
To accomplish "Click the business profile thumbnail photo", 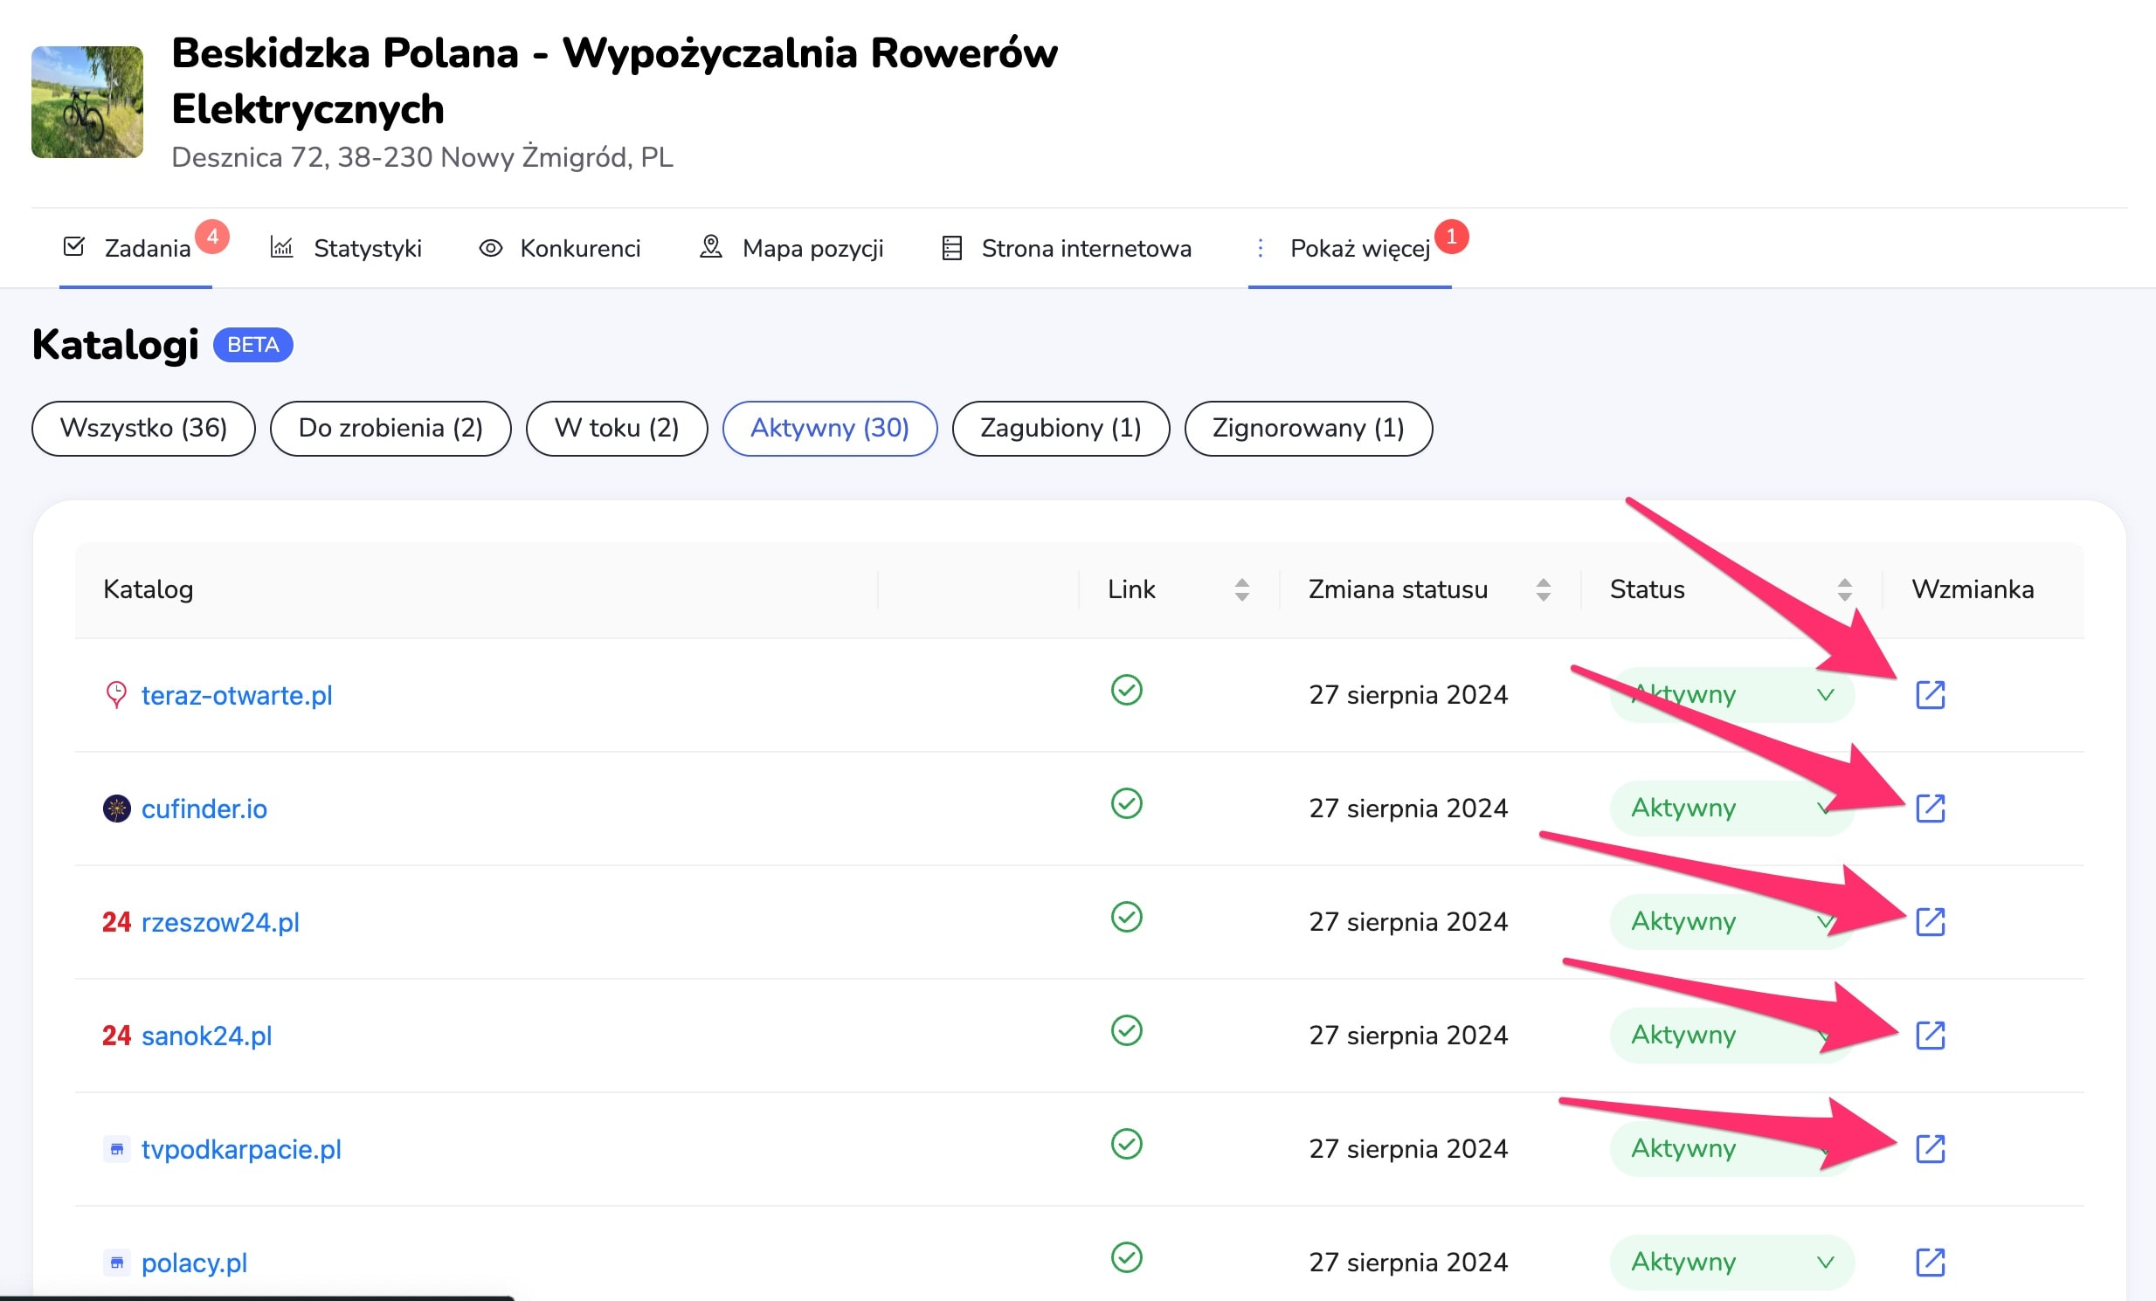I will 87,102.
